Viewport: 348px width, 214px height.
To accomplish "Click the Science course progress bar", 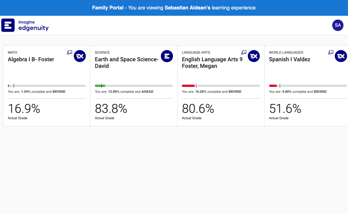I will pos(134,86).
